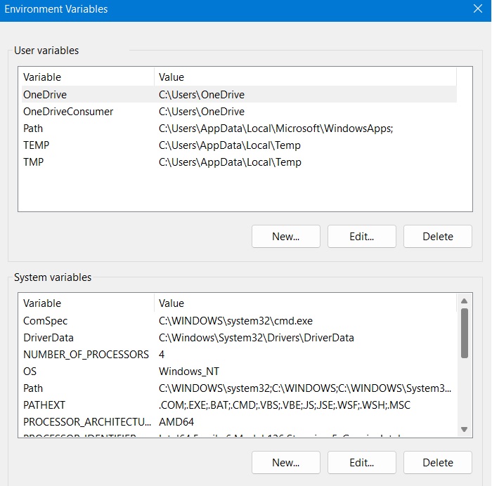The image size is (492, 486).
Task: Click Delete under System variables
Action: click(437, 463)
